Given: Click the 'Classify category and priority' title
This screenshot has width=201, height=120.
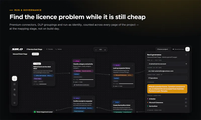Looking at the screenshot, I should coord(83,64).
